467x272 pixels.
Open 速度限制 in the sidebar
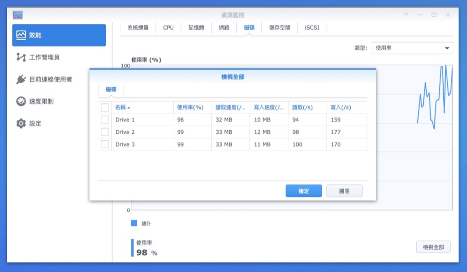[x=59, y=101]
